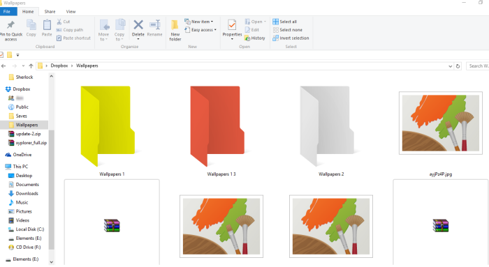Click Open in ribbon
This screenshot has height=267, width=489.
click(x=255, y=22)
